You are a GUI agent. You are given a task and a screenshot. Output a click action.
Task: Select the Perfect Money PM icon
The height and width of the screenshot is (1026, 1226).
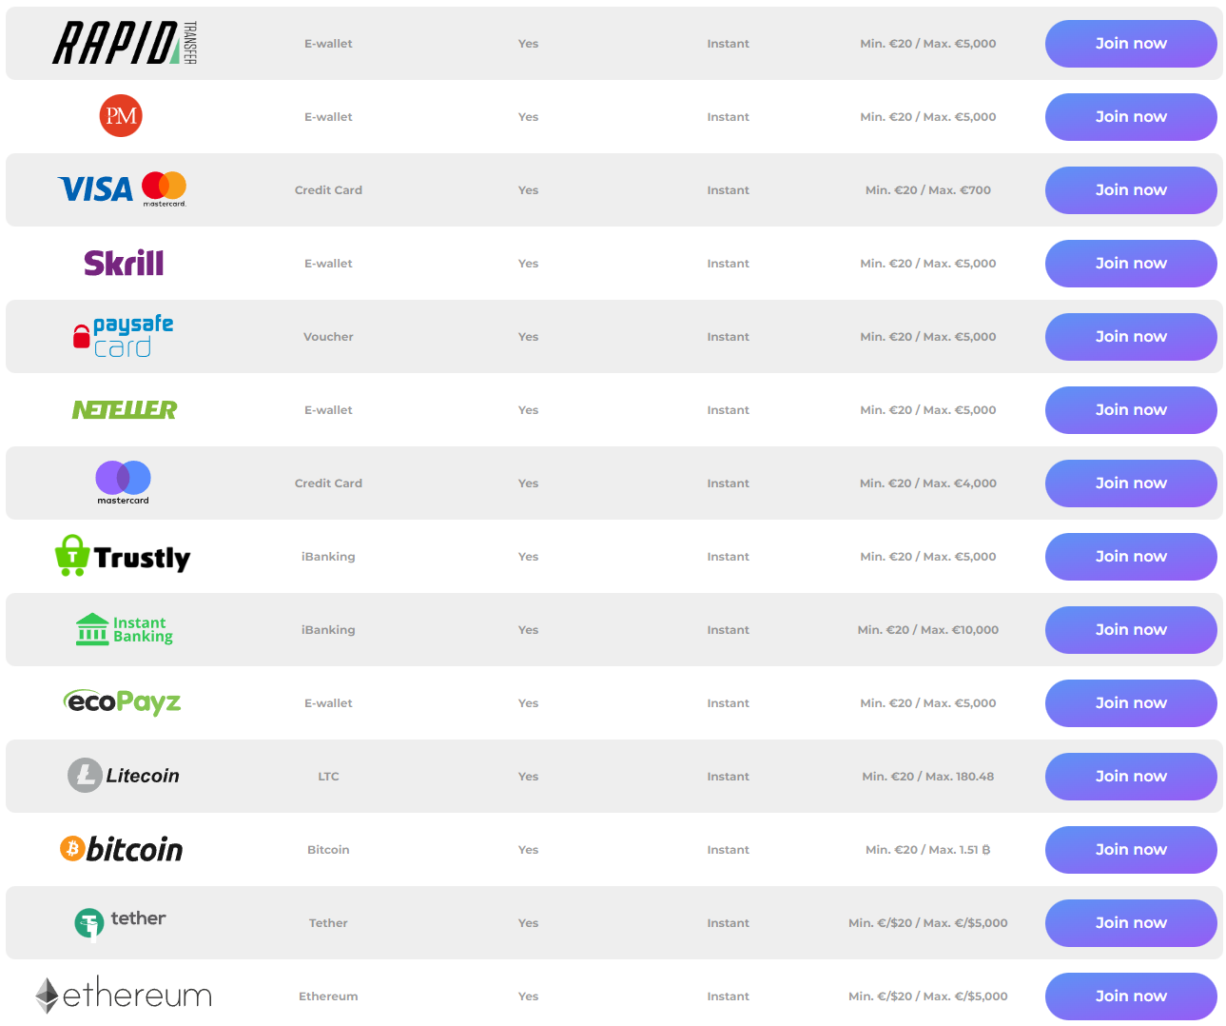(x=121, y=116)
